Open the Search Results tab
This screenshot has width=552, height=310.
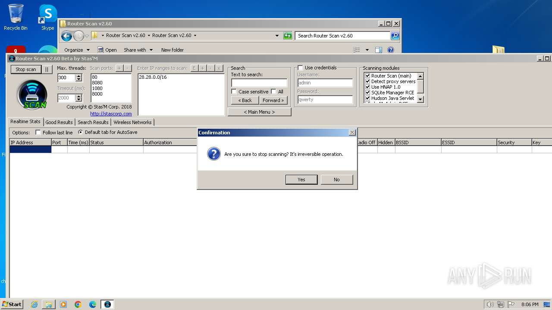coord(93,122)
